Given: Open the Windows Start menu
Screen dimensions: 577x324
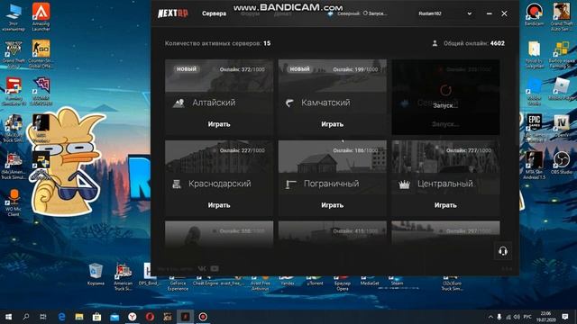Looking at the screenshot, I should point(8,317).
